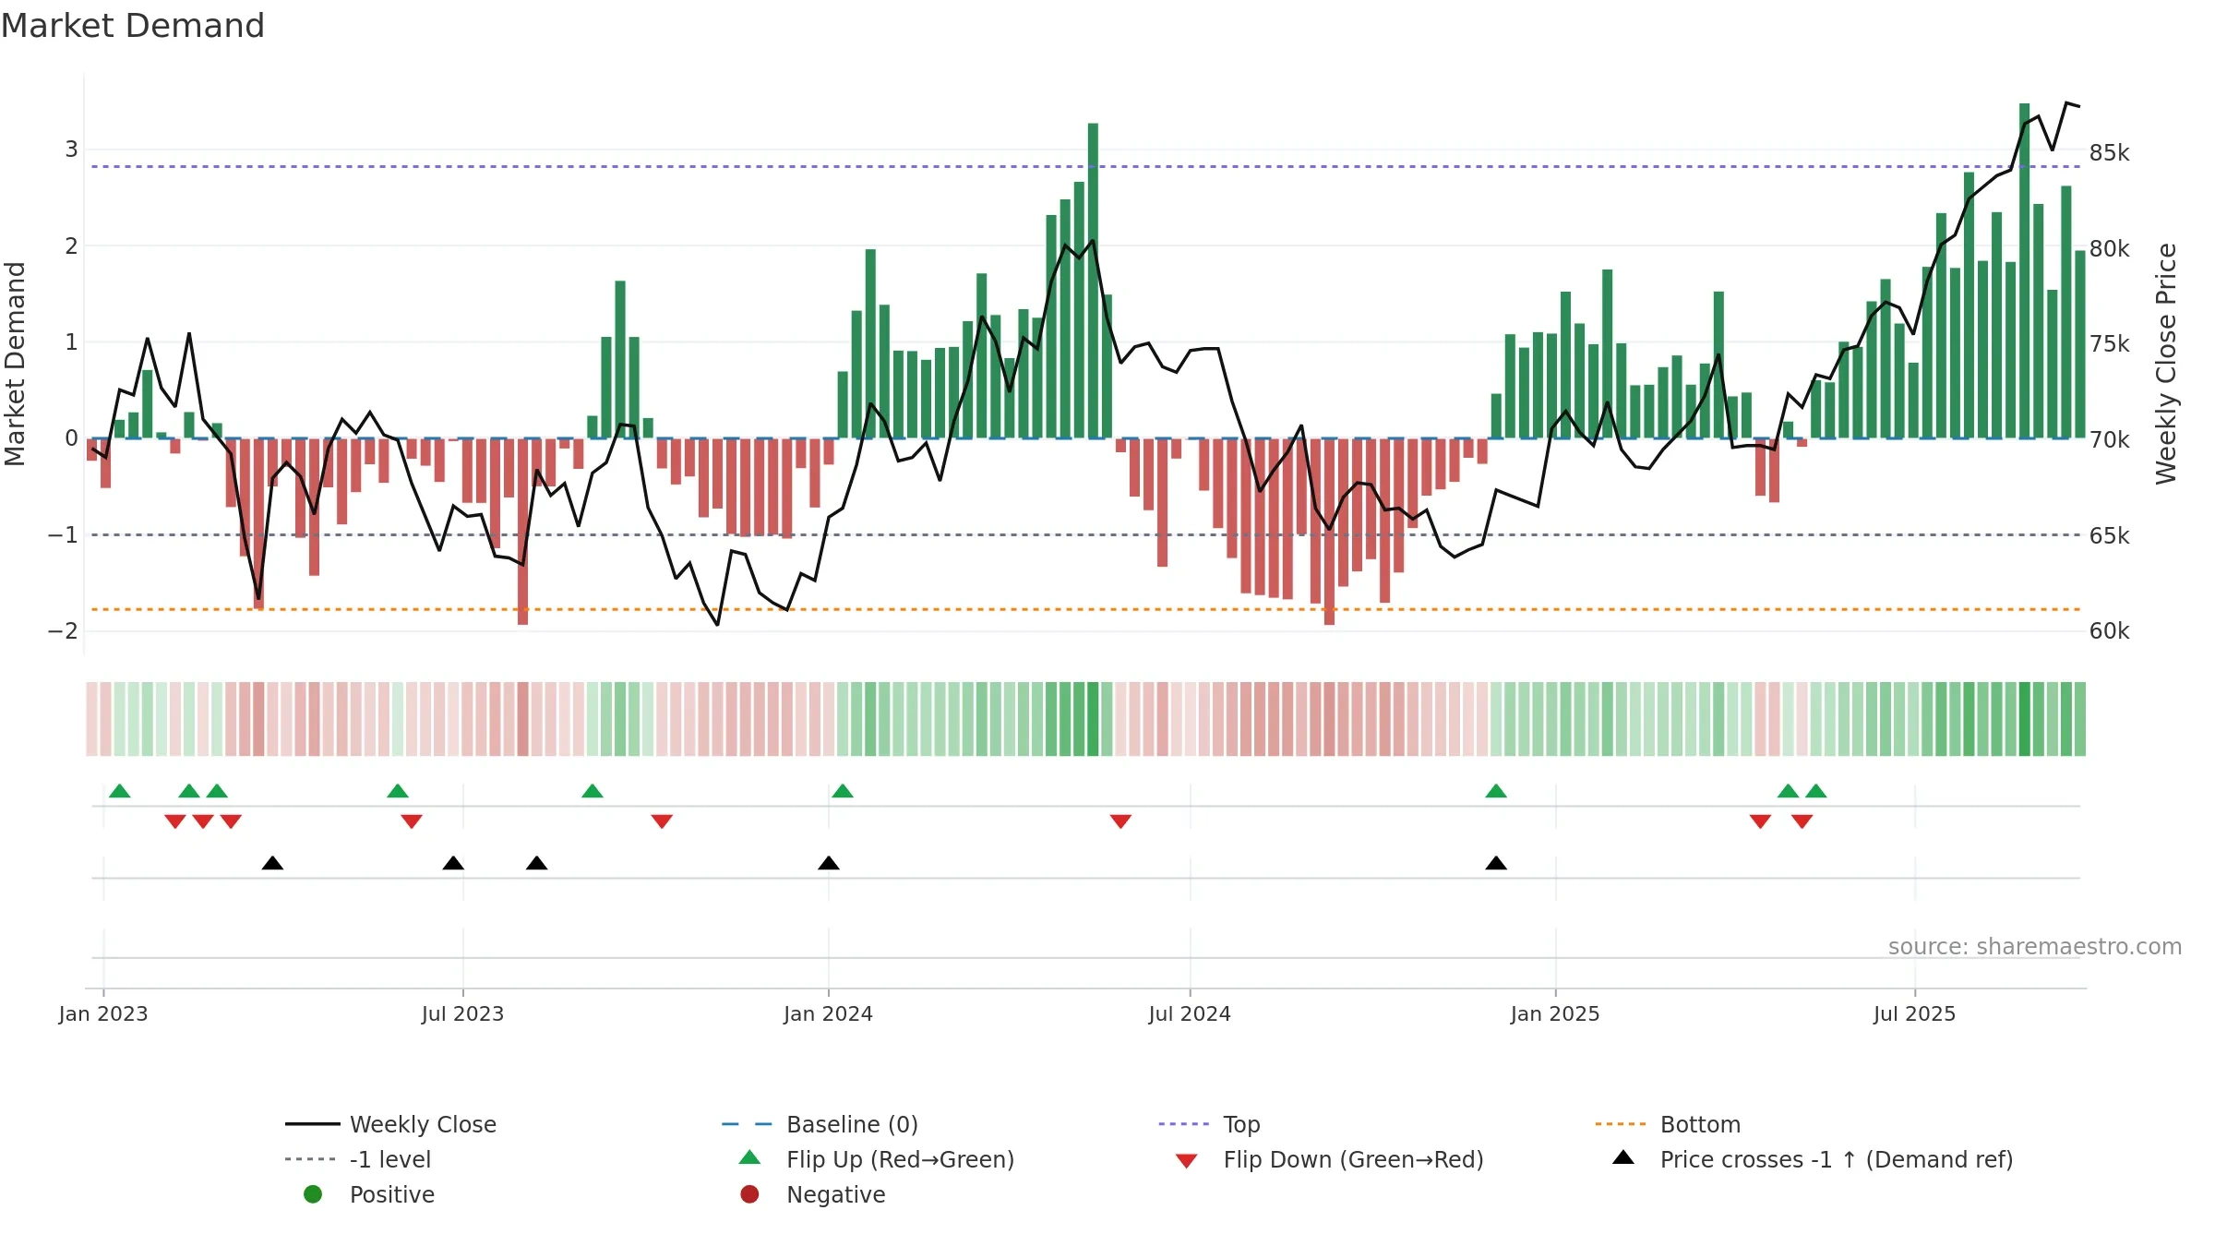Click the source: sharemaestro.com text
Screen dimensions: 2215x1246
click(x=2034, y=946)
